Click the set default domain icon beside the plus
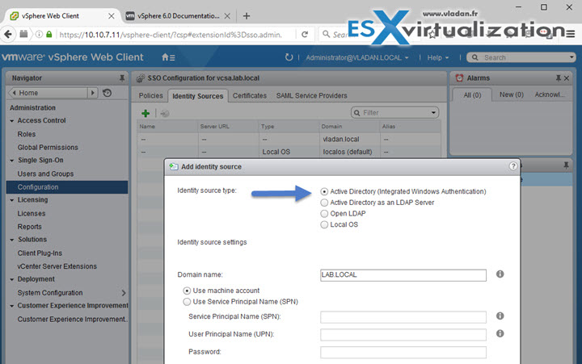The height and width of the screenshot is (364, 582). point(165,114)
